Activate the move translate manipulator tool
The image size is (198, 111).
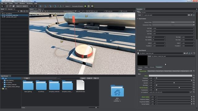(7, 6)
